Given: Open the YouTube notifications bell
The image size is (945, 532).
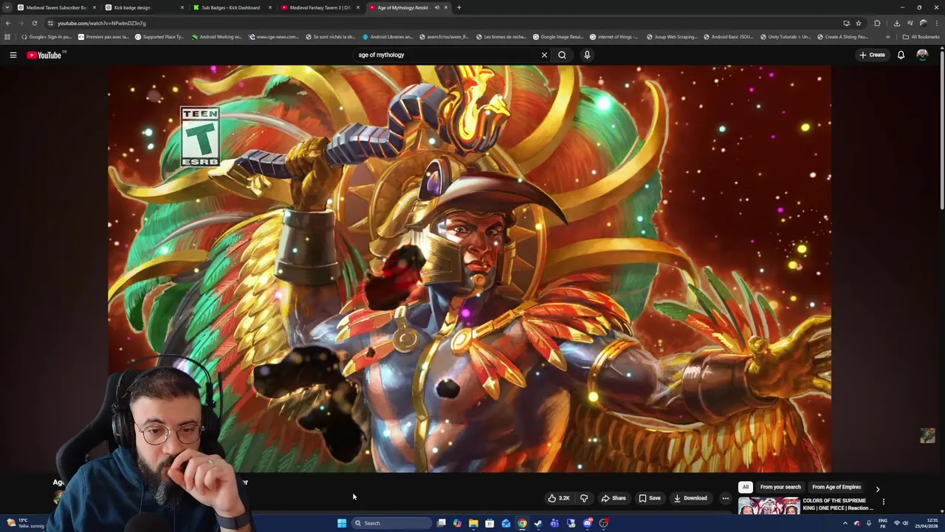Looking at the screenshot, I should coord(901,55).
